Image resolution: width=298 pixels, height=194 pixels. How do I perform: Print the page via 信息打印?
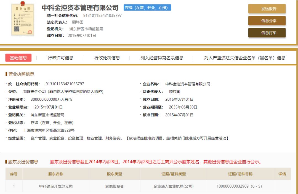(x=267, y=33)
